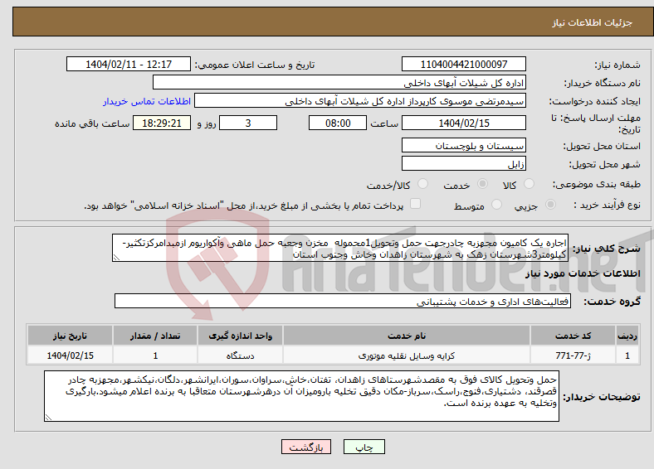Click the چاپ (print) button
Screen dimensions: 654x469
point(364,447)
